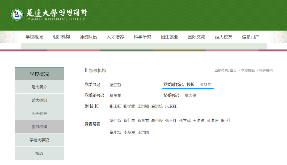Choose 招生就业 in the top navigation
287x165 pixels.
(170, 37)
